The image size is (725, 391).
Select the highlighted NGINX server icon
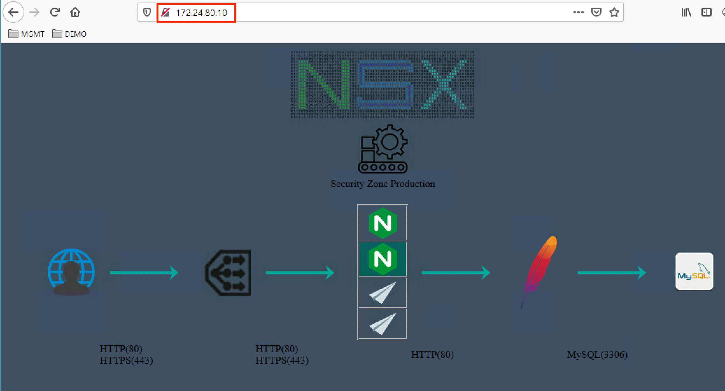coord(383,259)
